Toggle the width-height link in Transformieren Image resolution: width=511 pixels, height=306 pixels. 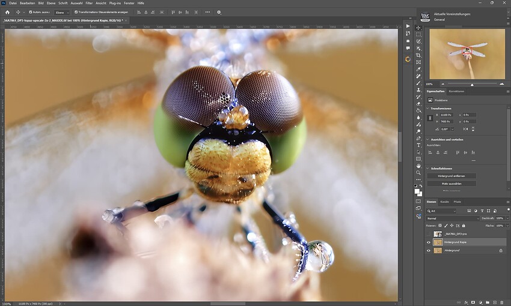[430, 118]
